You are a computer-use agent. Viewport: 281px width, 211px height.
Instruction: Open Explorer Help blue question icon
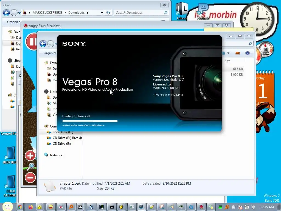click(x=248, y=53)
